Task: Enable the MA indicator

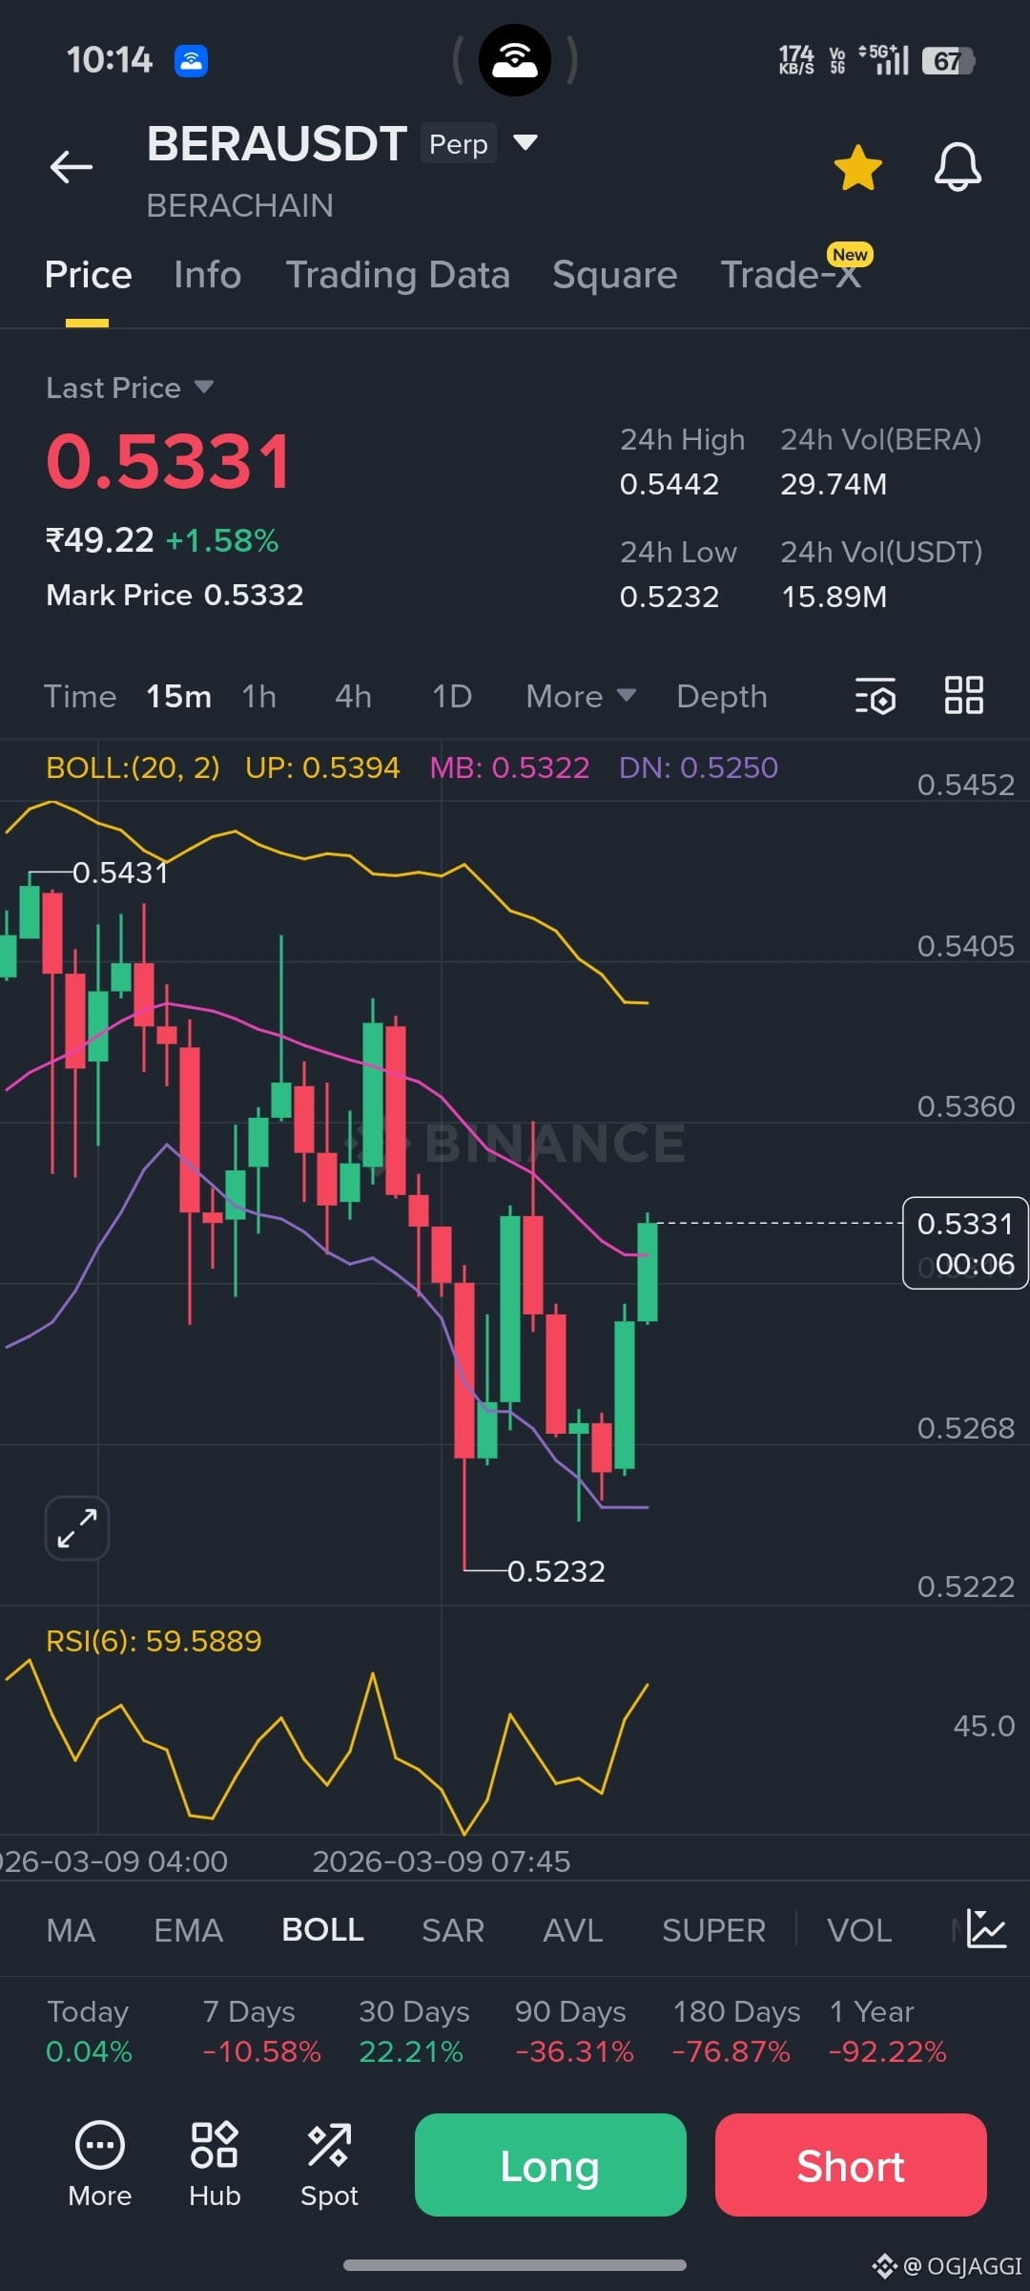Action: [71, 1930]
